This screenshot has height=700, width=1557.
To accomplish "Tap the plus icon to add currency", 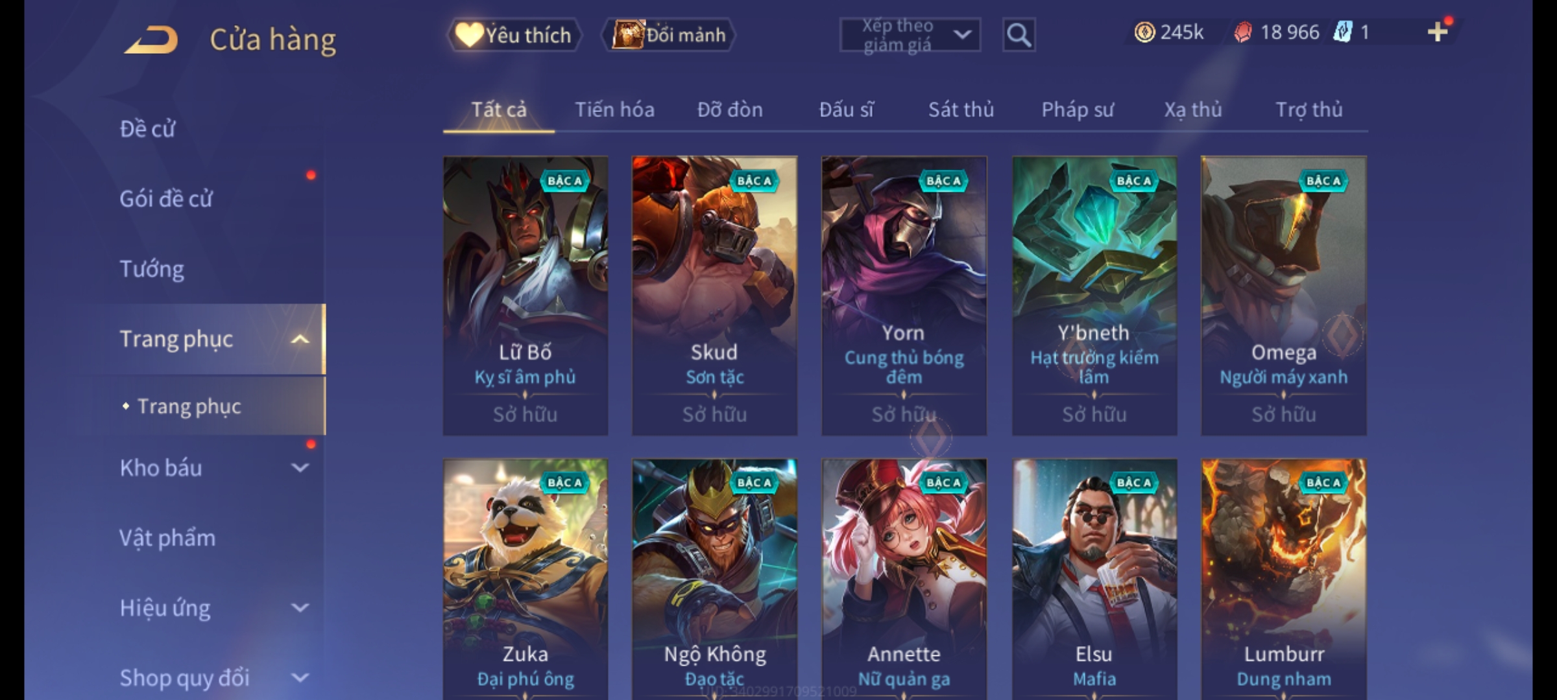I will 1438,32.
